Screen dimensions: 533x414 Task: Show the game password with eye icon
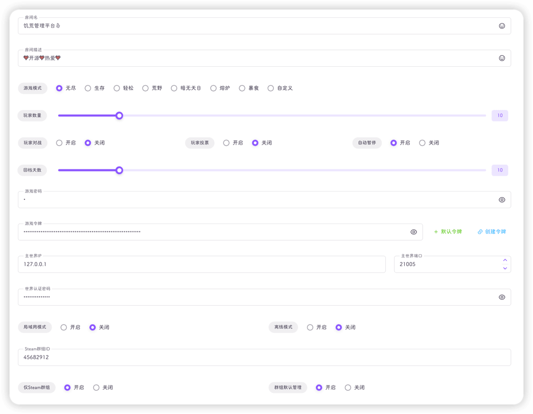point(501,200)
